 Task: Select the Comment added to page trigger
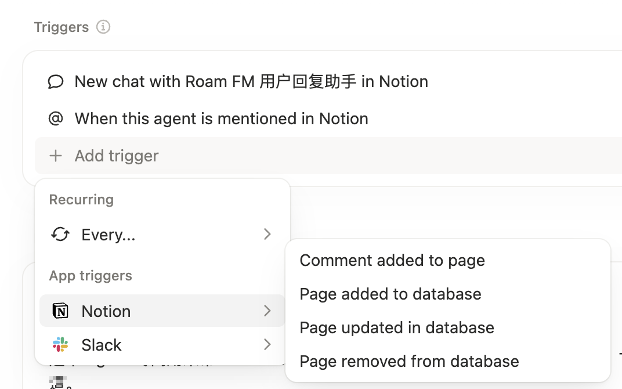pyautogui.click(x=392, y=260)
